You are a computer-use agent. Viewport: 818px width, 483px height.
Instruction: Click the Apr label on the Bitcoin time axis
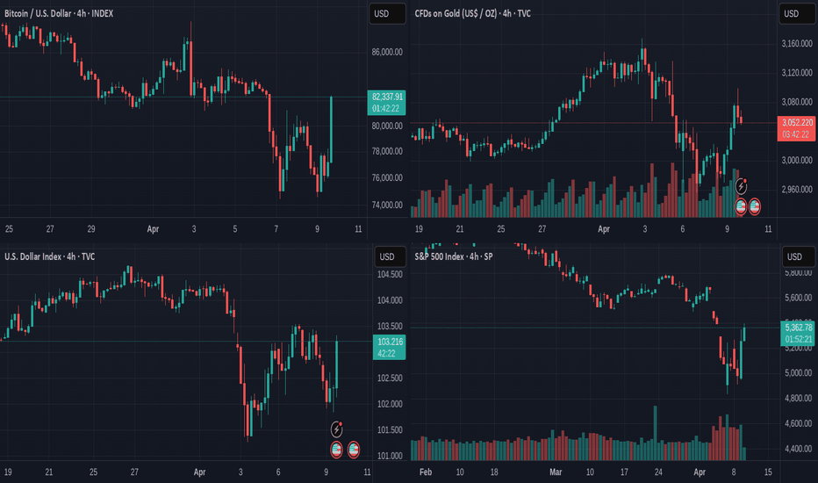tap(153, 228)
